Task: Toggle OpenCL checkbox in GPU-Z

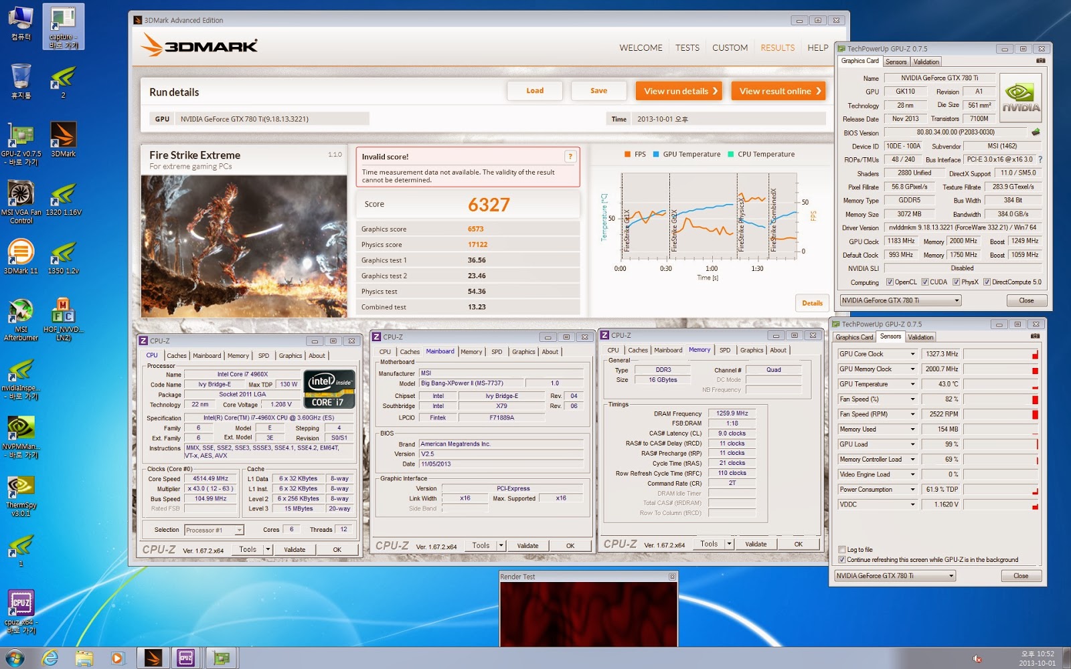Action: (x=890, y=282)
